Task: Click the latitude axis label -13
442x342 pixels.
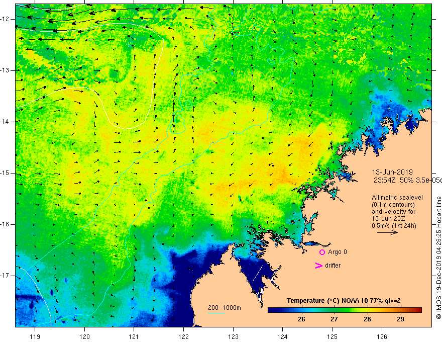Action: 5,70
